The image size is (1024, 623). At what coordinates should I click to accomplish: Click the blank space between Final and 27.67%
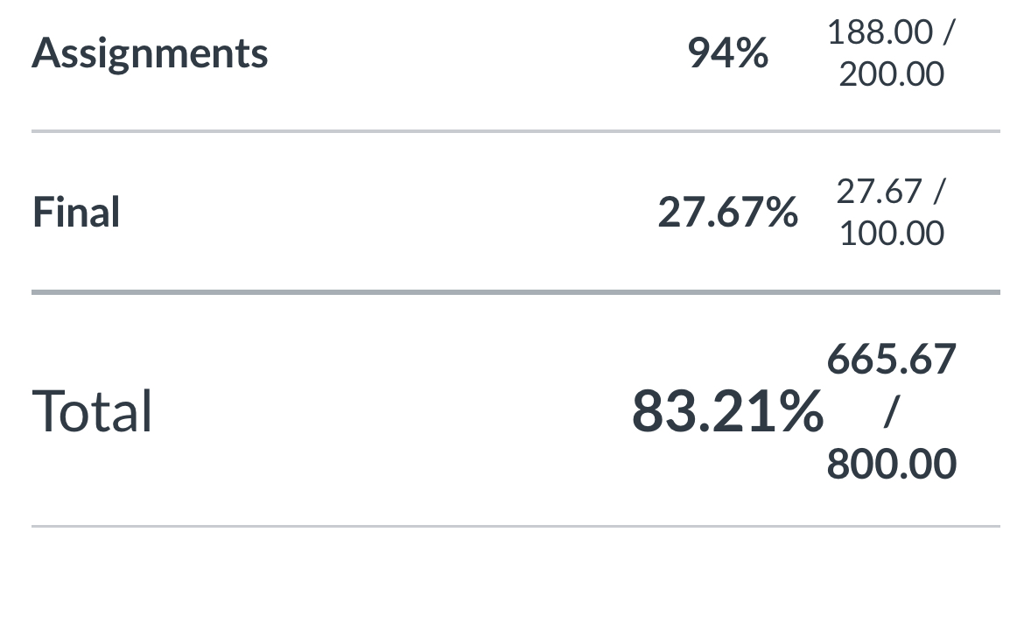389,213
